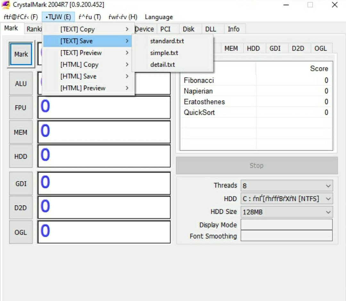The height and width of the screenshot is (301, 346).
Task: Click the CrystalMark app icon in title bar
Action: pyautogui.click(x=6, y=4)
